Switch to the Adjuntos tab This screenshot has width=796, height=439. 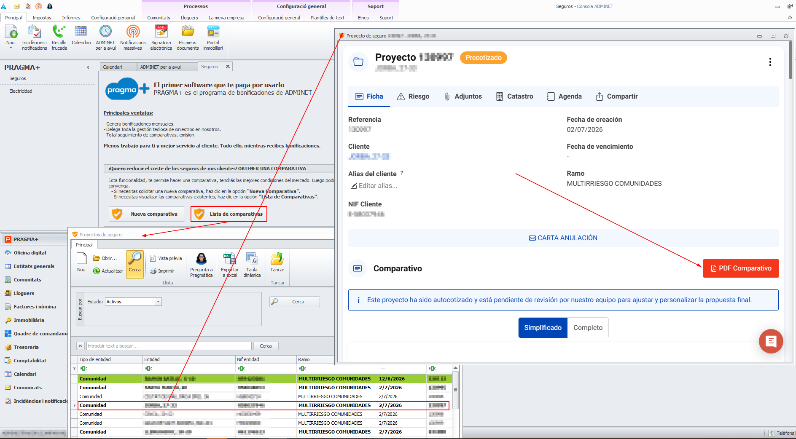coord(463,96)
